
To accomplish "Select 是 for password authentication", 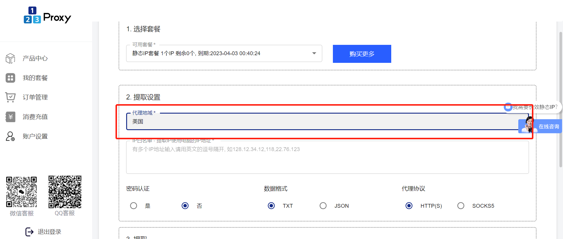I will point(134,206).
